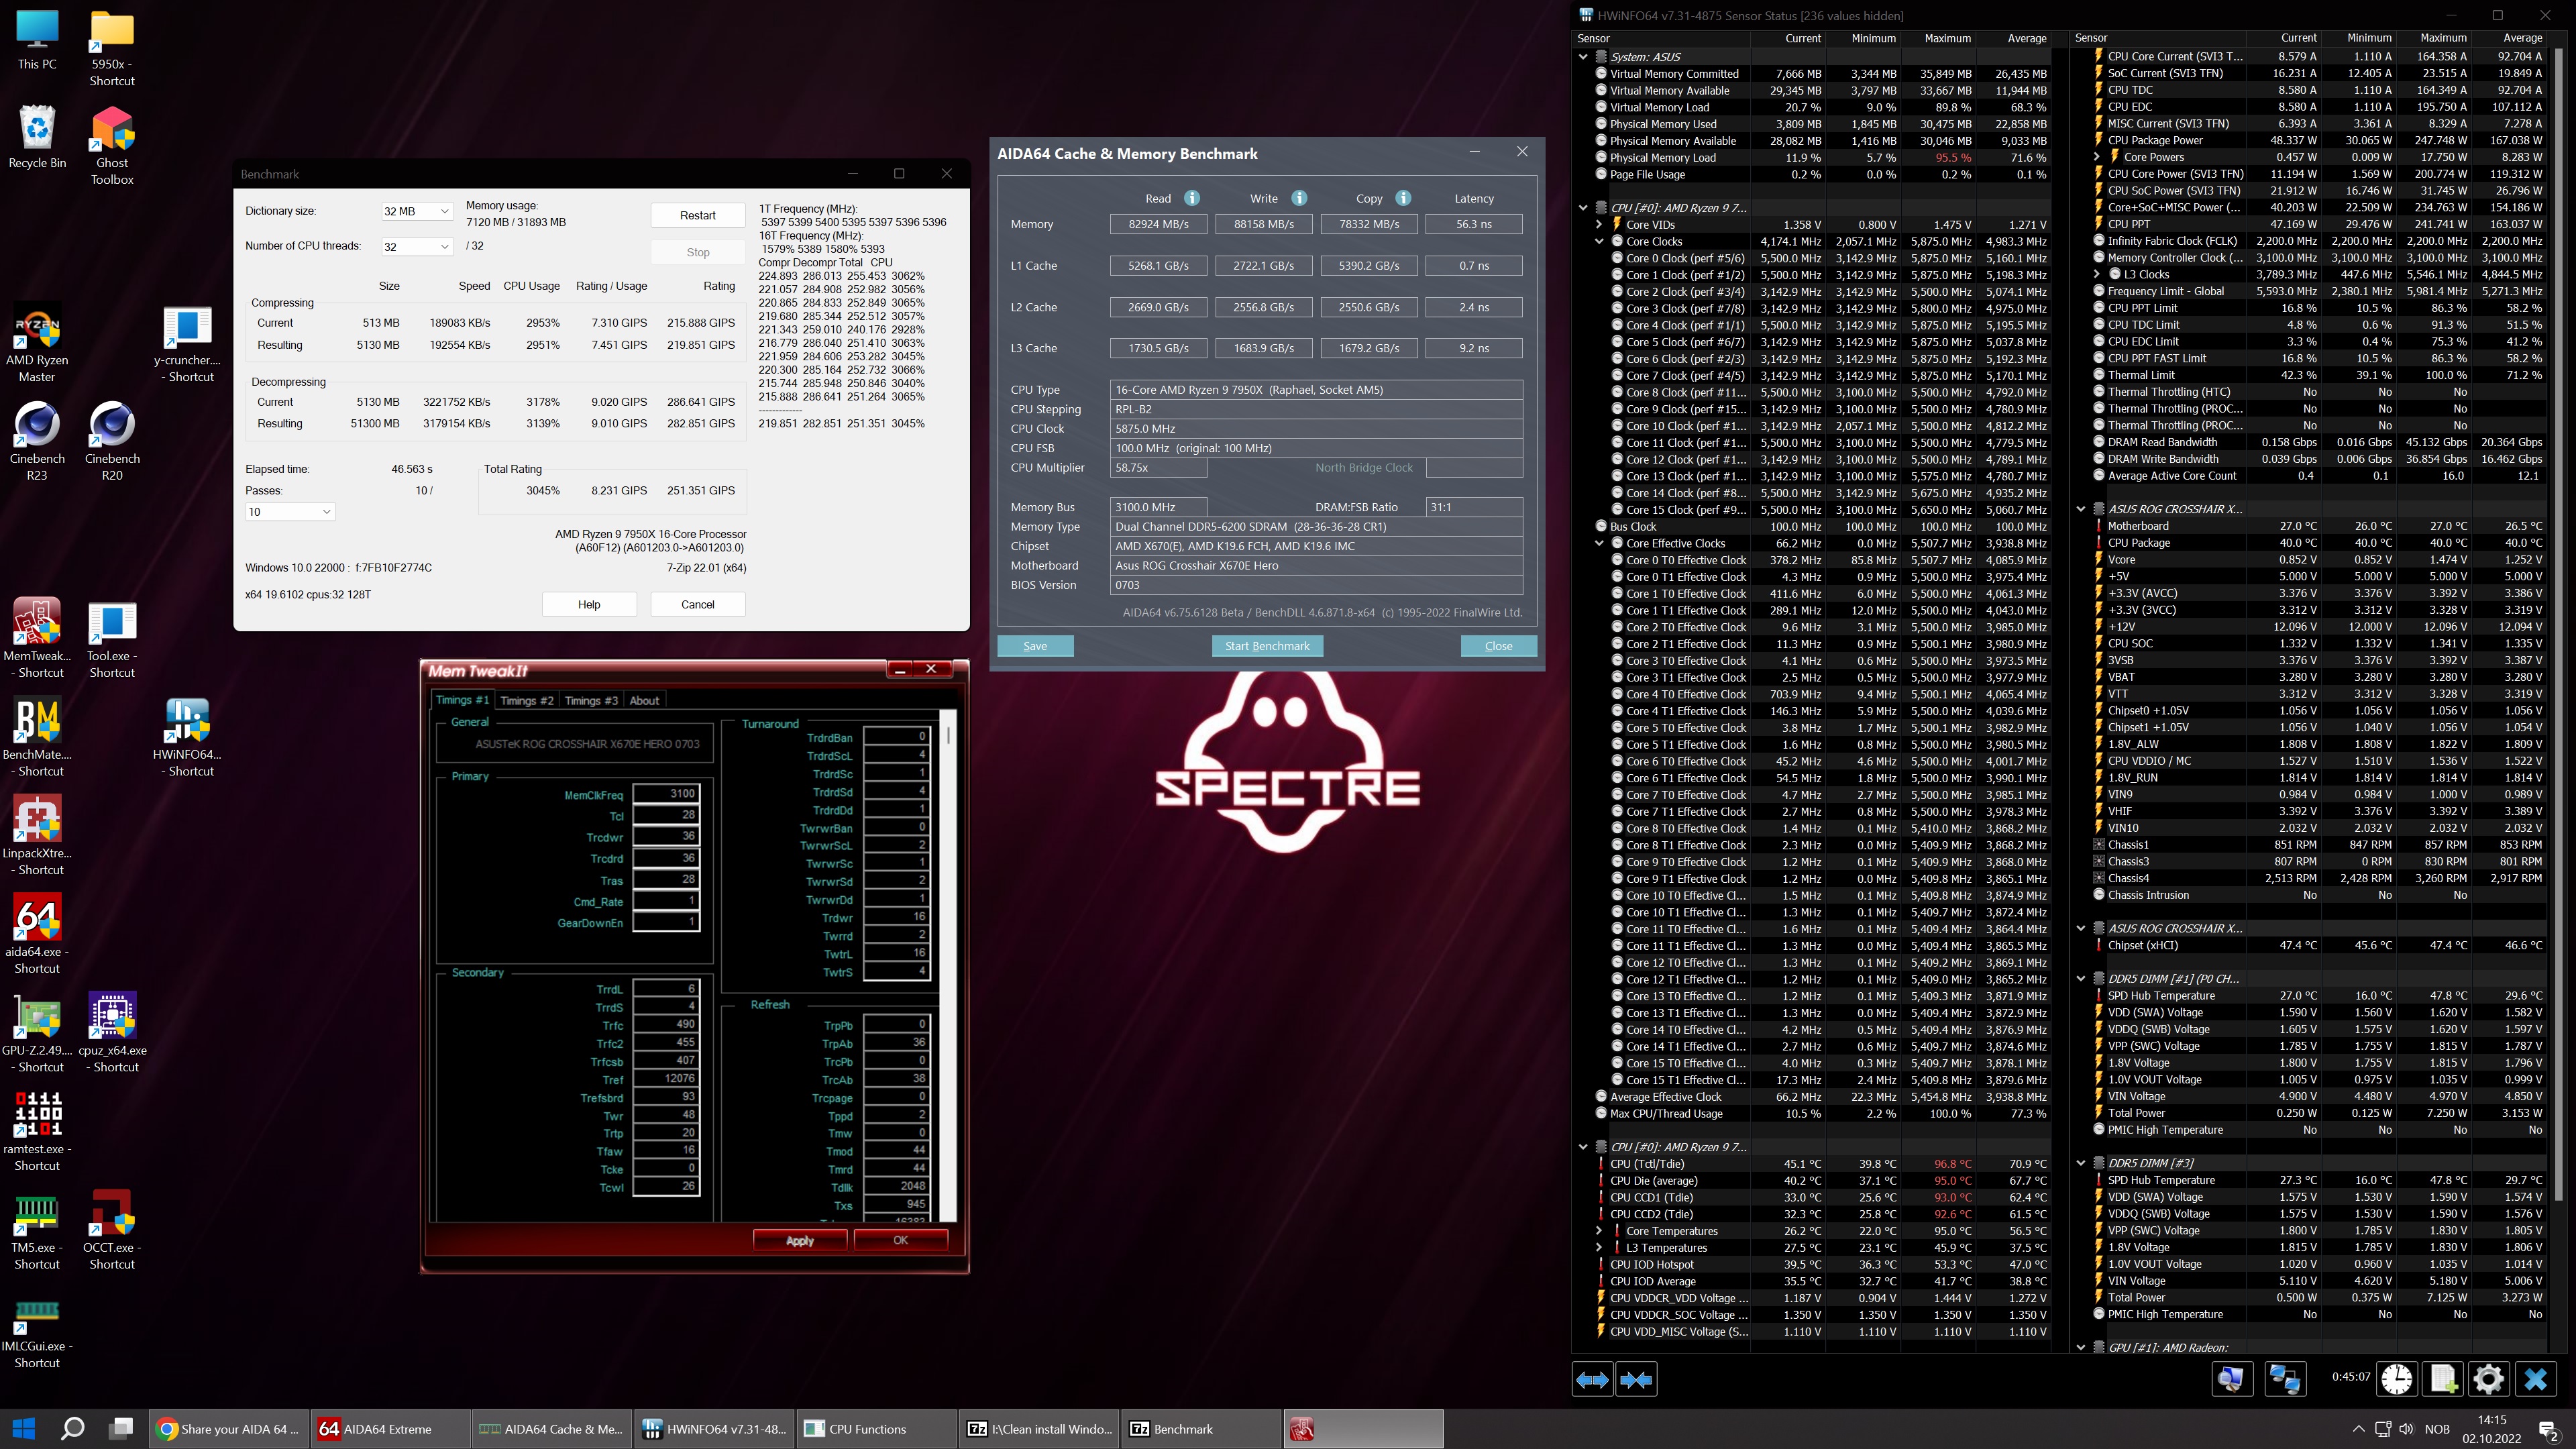Click Save in AIDA64 Cache & Memory Benchmark

(x=1035, y=646)
